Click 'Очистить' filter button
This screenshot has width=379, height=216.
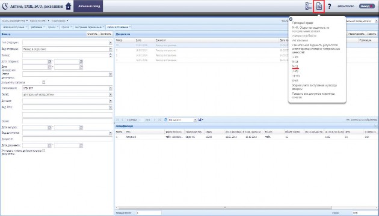coord(92,34)
